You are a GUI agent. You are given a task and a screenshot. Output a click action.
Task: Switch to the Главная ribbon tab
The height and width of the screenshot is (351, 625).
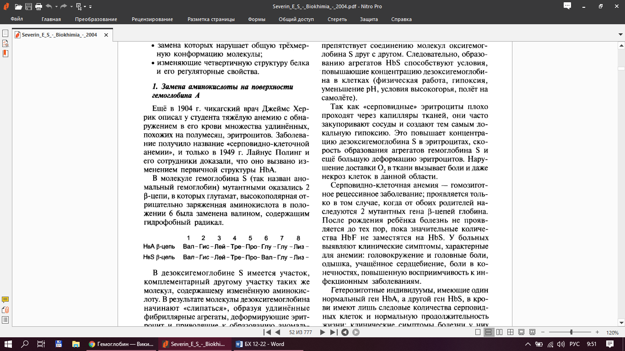coord(51,19)
